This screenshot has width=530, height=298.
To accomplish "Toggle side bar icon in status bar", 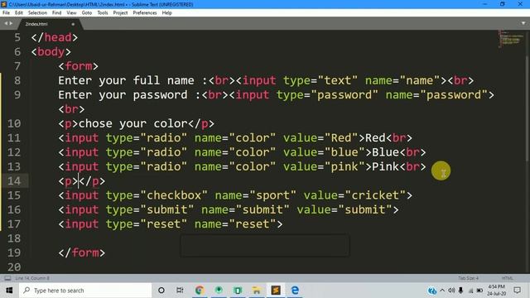I will (x=7, y=278).
